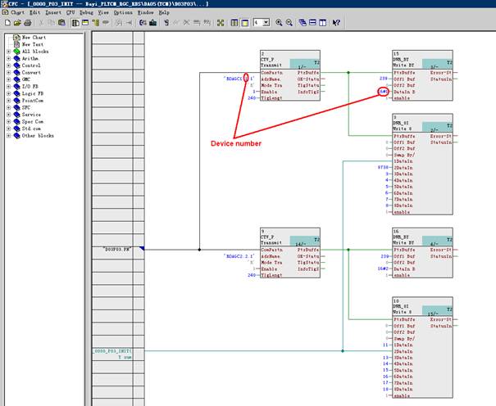The width and height of the screenshot is (496, 406).
Task: Click the Open folder toolbar icon
Action: (17, 23)
